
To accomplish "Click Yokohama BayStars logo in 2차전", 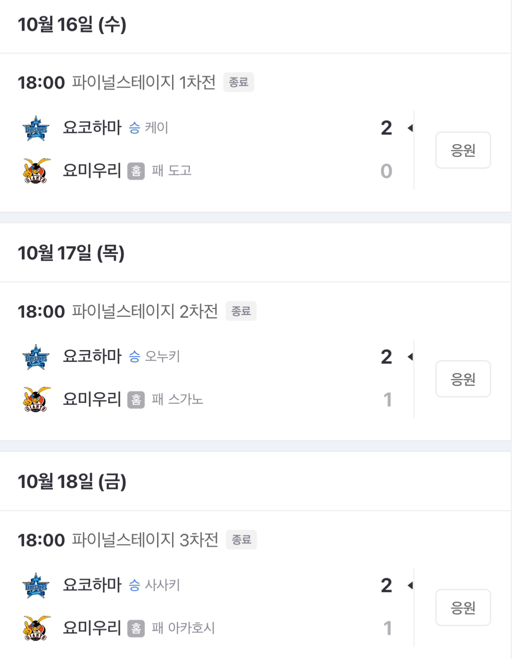I will pos(35,357).
